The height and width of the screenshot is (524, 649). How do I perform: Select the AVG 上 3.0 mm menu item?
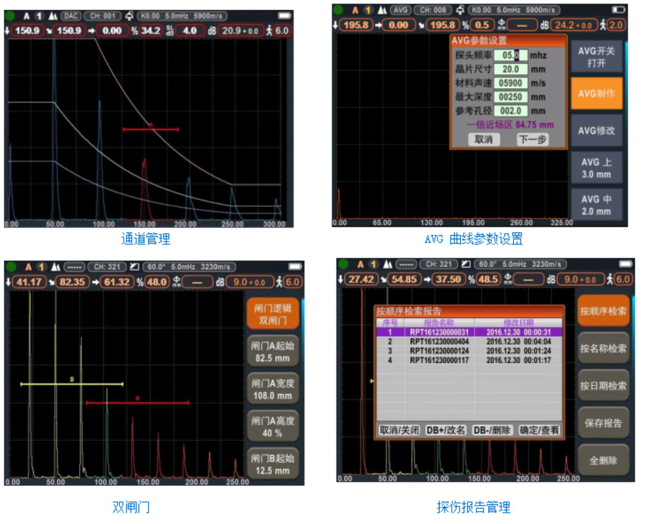[x=597, y=168]
